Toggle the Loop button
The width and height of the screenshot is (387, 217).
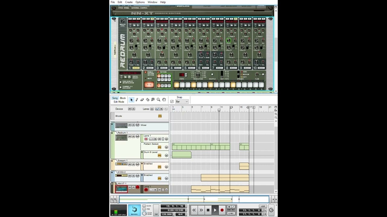pyautogui.click(x=262, y=206)
